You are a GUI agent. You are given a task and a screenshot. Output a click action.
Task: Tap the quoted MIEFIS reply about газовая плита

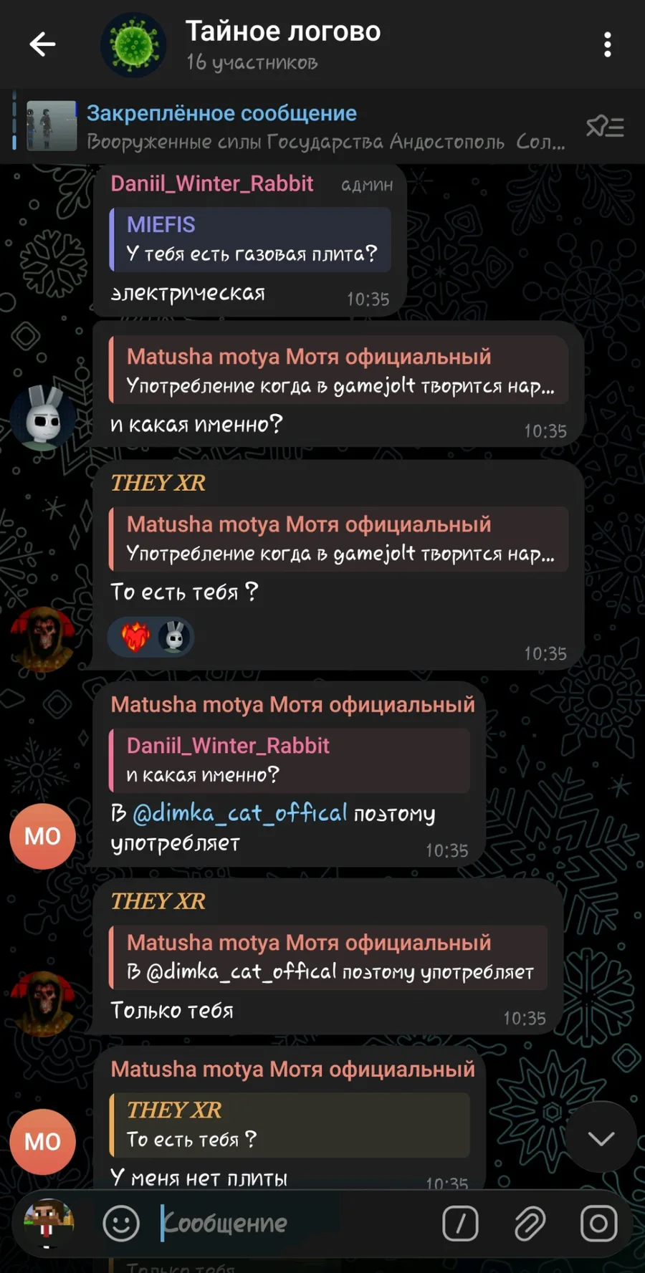pyautogui.click(x=250, y=239)
